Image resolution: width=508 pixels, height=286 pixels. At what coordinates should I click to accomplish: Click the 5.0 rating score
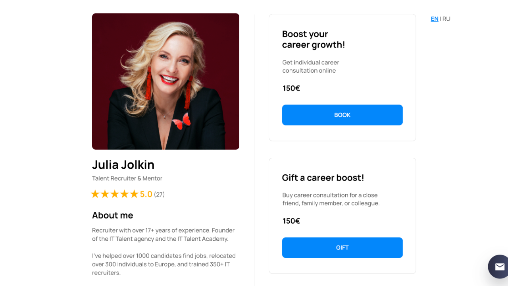point(146,194)
